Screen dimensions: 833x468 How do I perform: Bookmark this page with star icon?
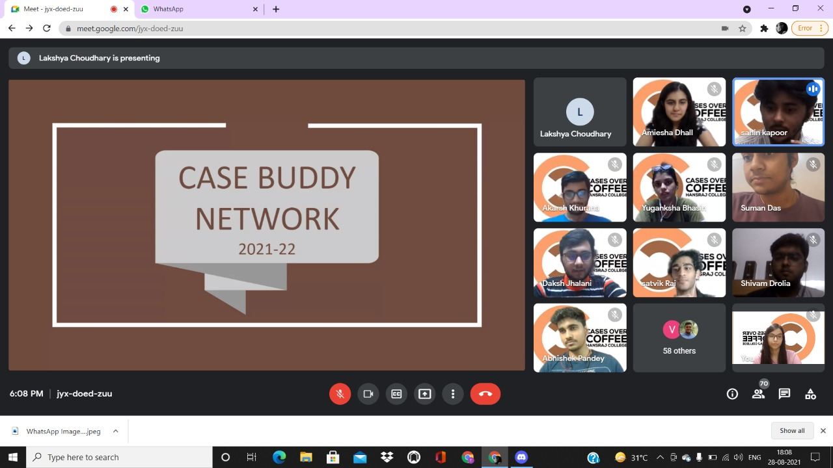(743, 29)
